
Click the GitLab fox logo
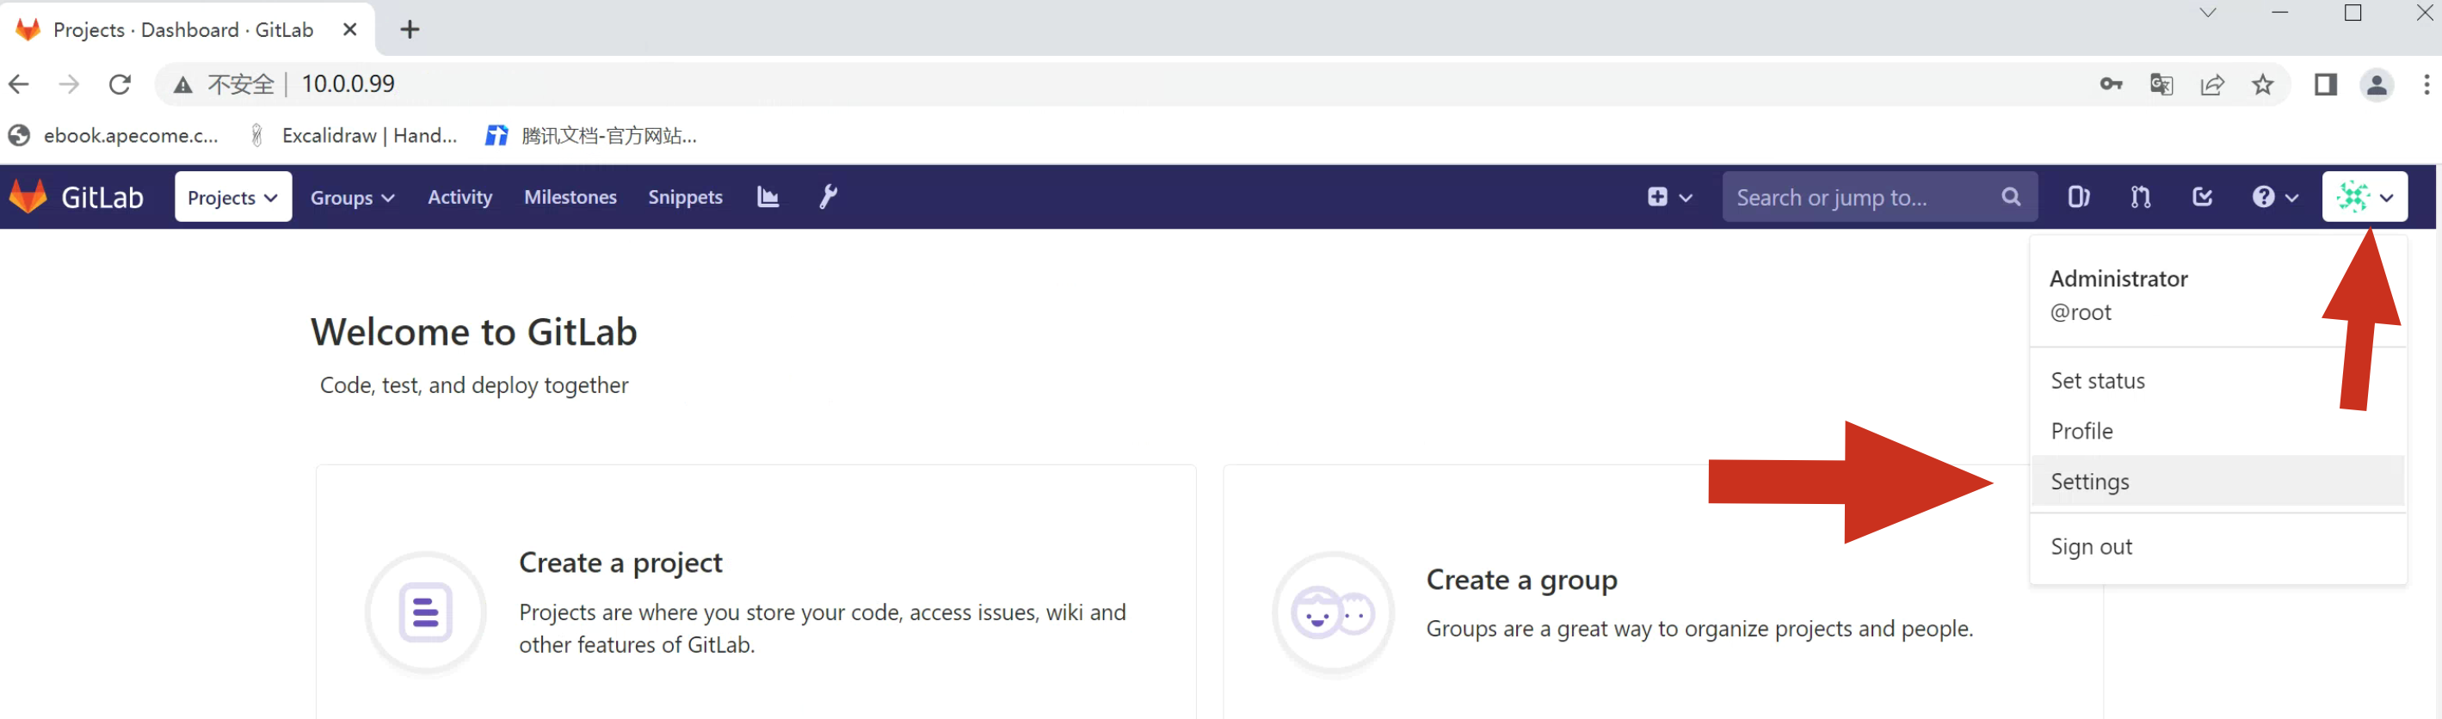[x=28, y=197]
